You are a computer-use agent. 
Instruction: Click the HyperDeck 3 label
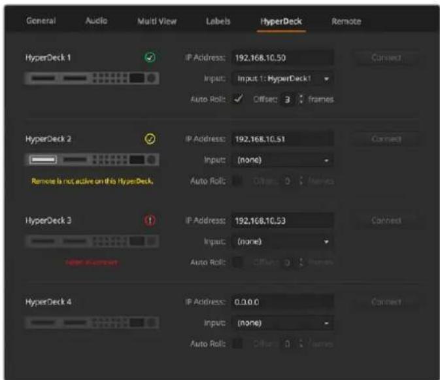pyautogui.click(x=48, y=220)
